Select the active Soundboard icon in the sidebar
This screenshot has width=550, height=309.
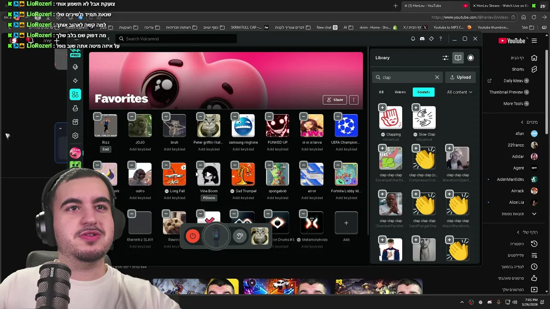[75, 94]
